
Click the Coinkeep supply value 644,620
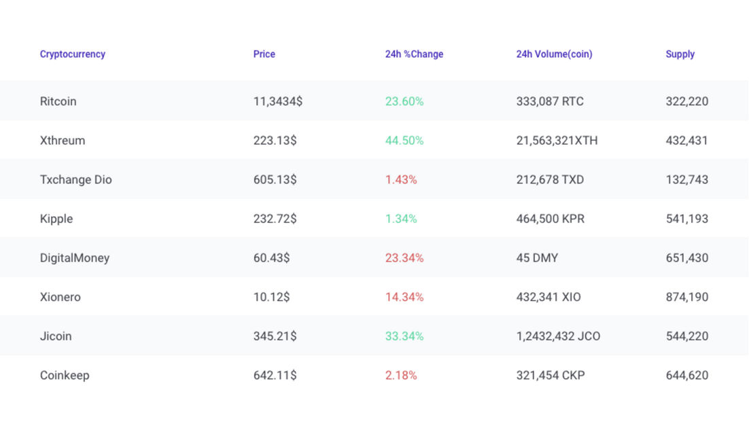686,375
